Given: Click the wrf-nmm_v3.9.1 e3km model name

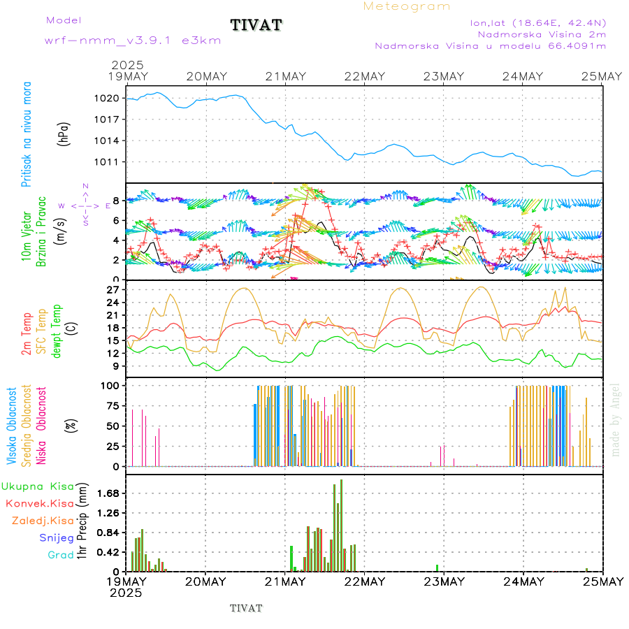Looking at the screenshot, I should pyautogui.click(x=133, y=41).
